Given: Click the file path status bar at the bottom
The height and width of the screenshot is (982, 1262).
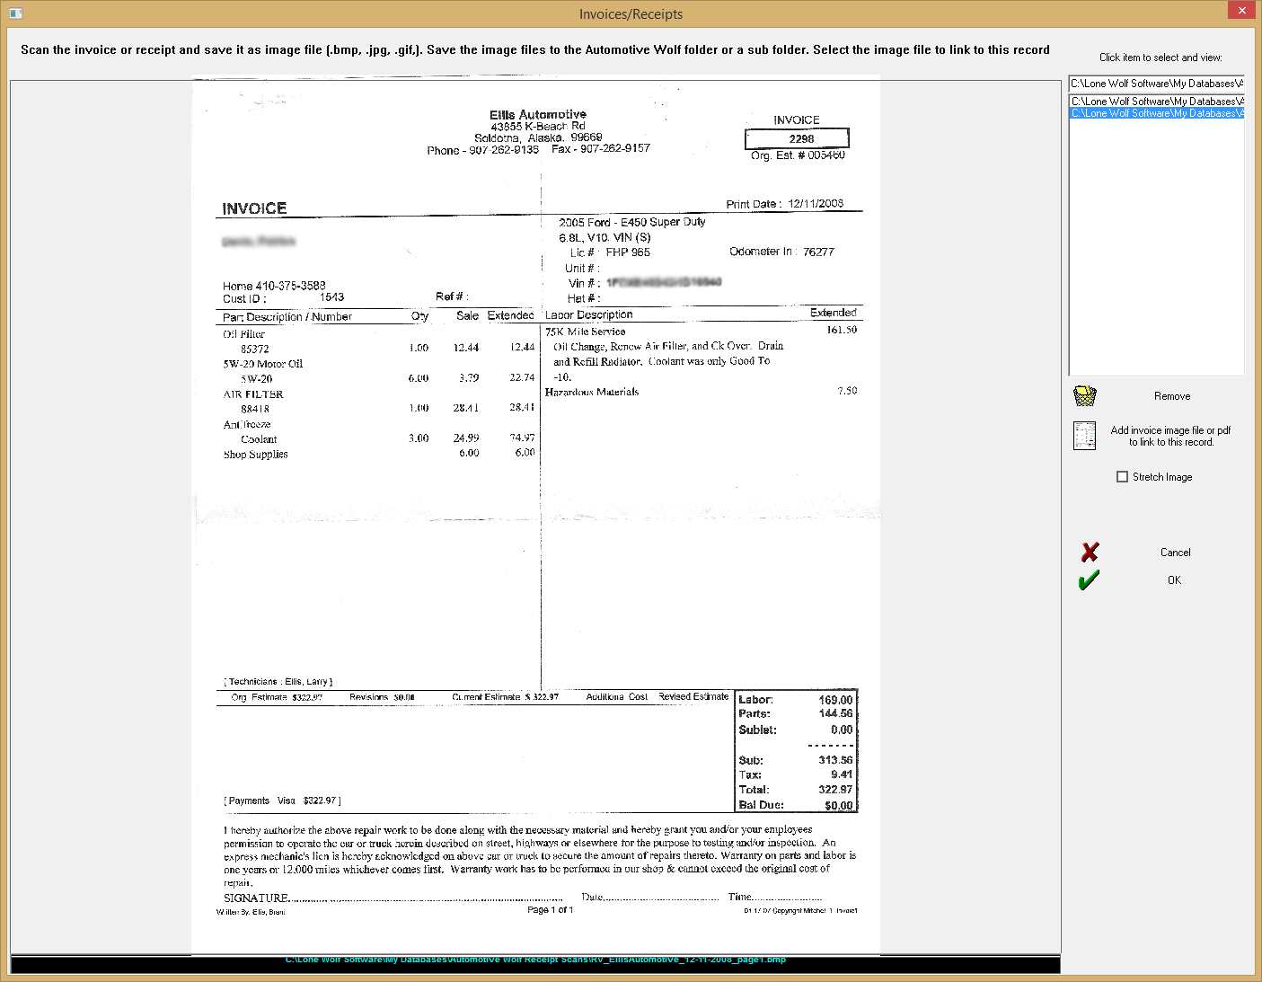Looking at the screenshot, I should click(535, 964).
